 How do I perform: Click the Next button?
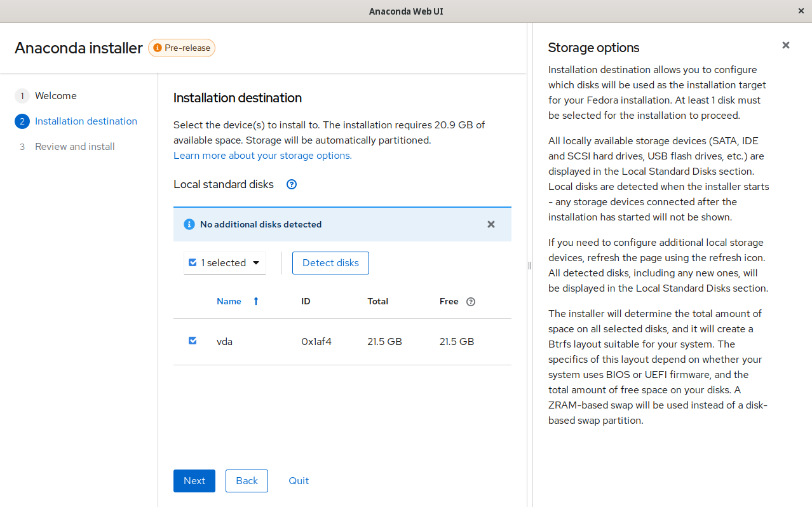[x=194, y=481]
